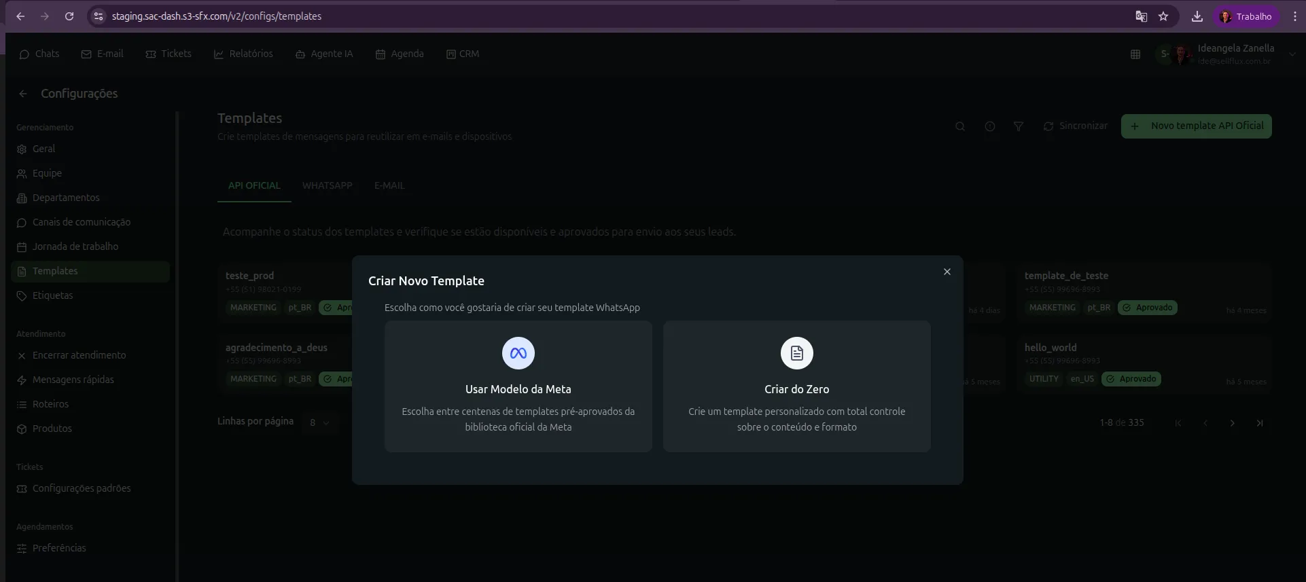The image size is (1306, 582).
Task: Click the Meta logo icon in the dialog
Action: 518,353
